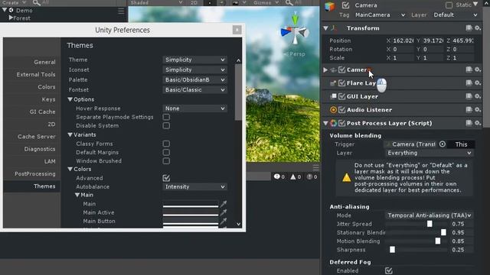Open help icon for Camera component
Image resolution: width=490 pixels, height=275 pixels.
click(x=469, y=70)
